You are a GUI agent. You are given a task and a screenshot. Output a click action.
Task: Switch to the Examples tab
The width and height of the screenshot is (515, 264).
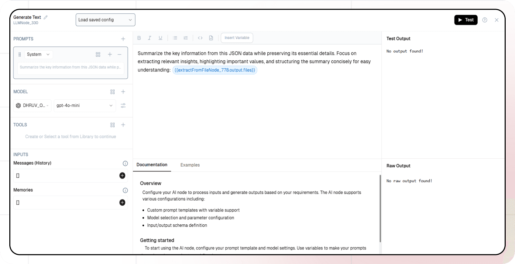(x=190, y=165)
